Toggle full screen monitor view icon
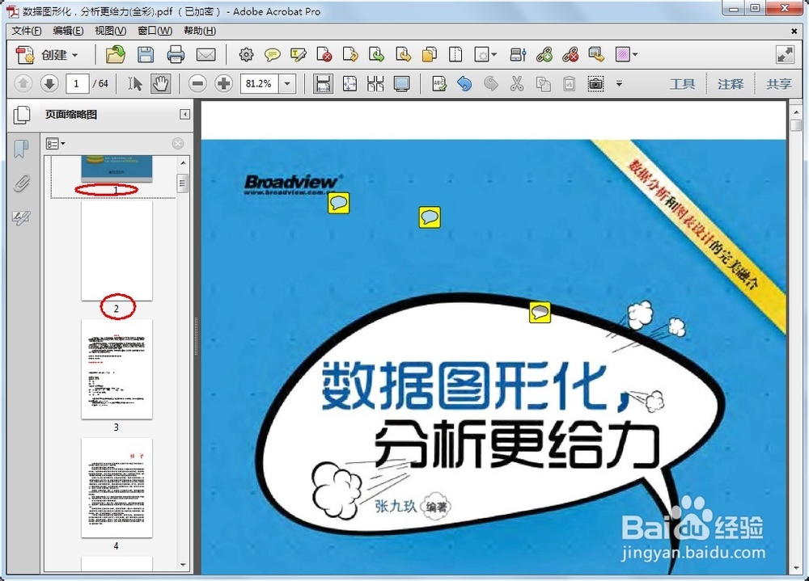 [401, 83]
